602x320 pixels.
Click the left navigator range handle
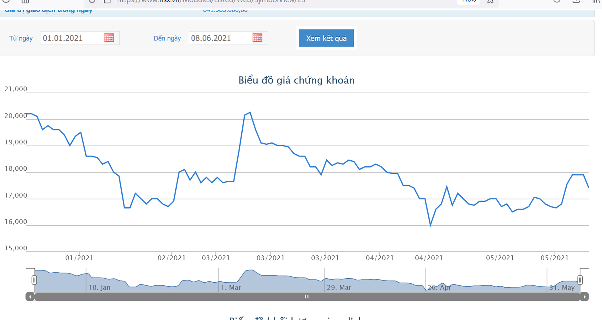34,280
